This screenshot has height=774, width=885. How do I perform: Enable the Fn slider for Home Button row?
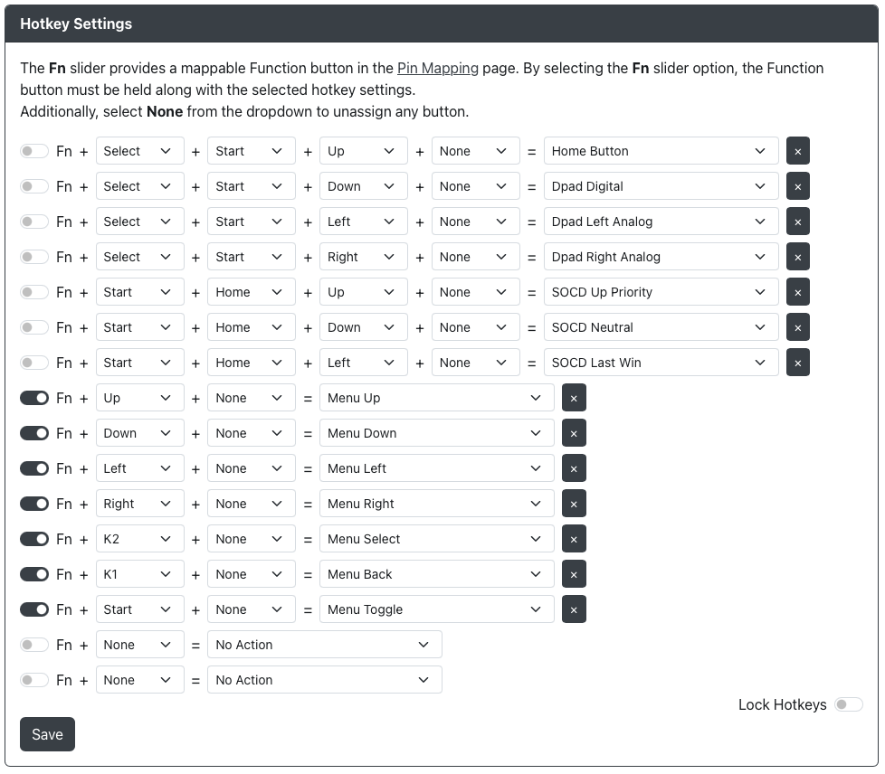pyautogui.click(x=33, y=151)
